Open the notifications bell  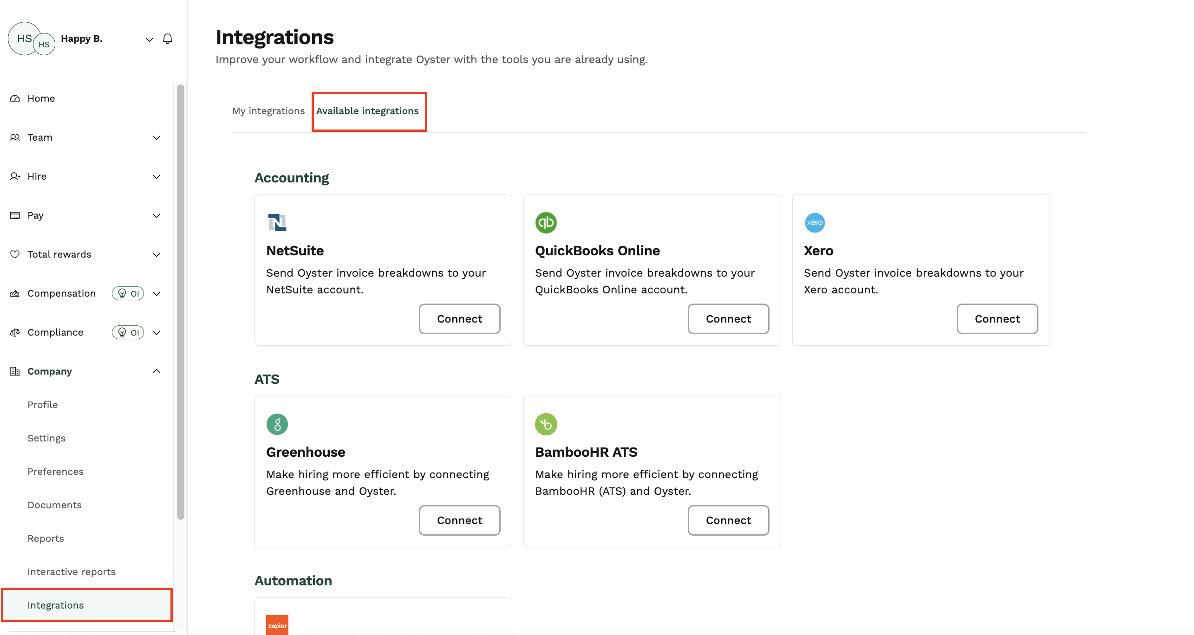point(168,39)
